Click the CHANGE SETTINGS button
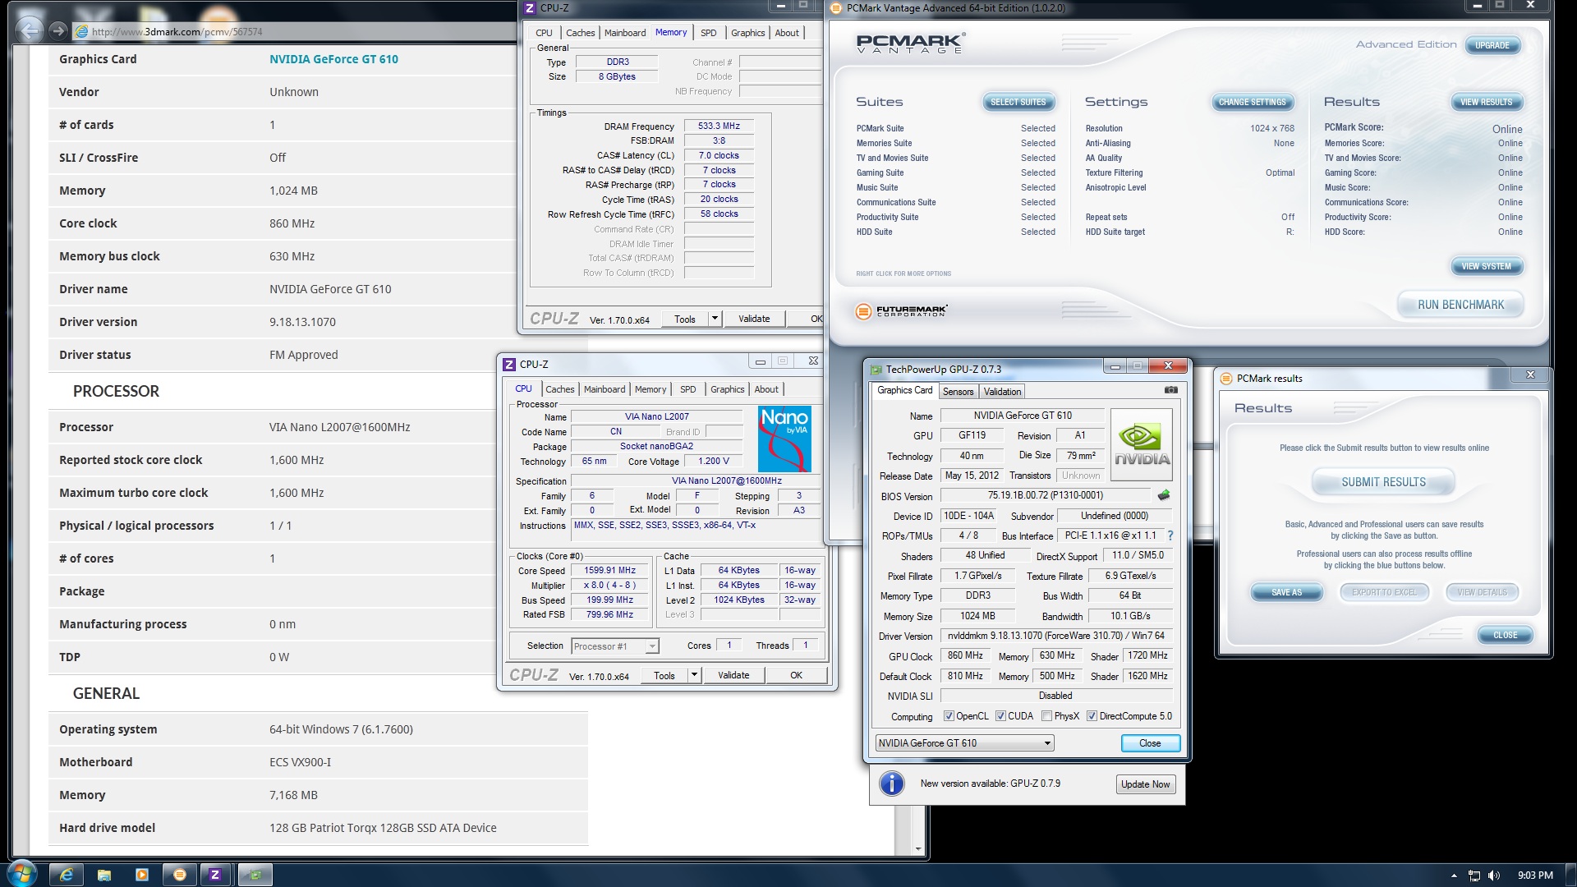Viewport: 1577px width, 887px height. pos(1252,103)
